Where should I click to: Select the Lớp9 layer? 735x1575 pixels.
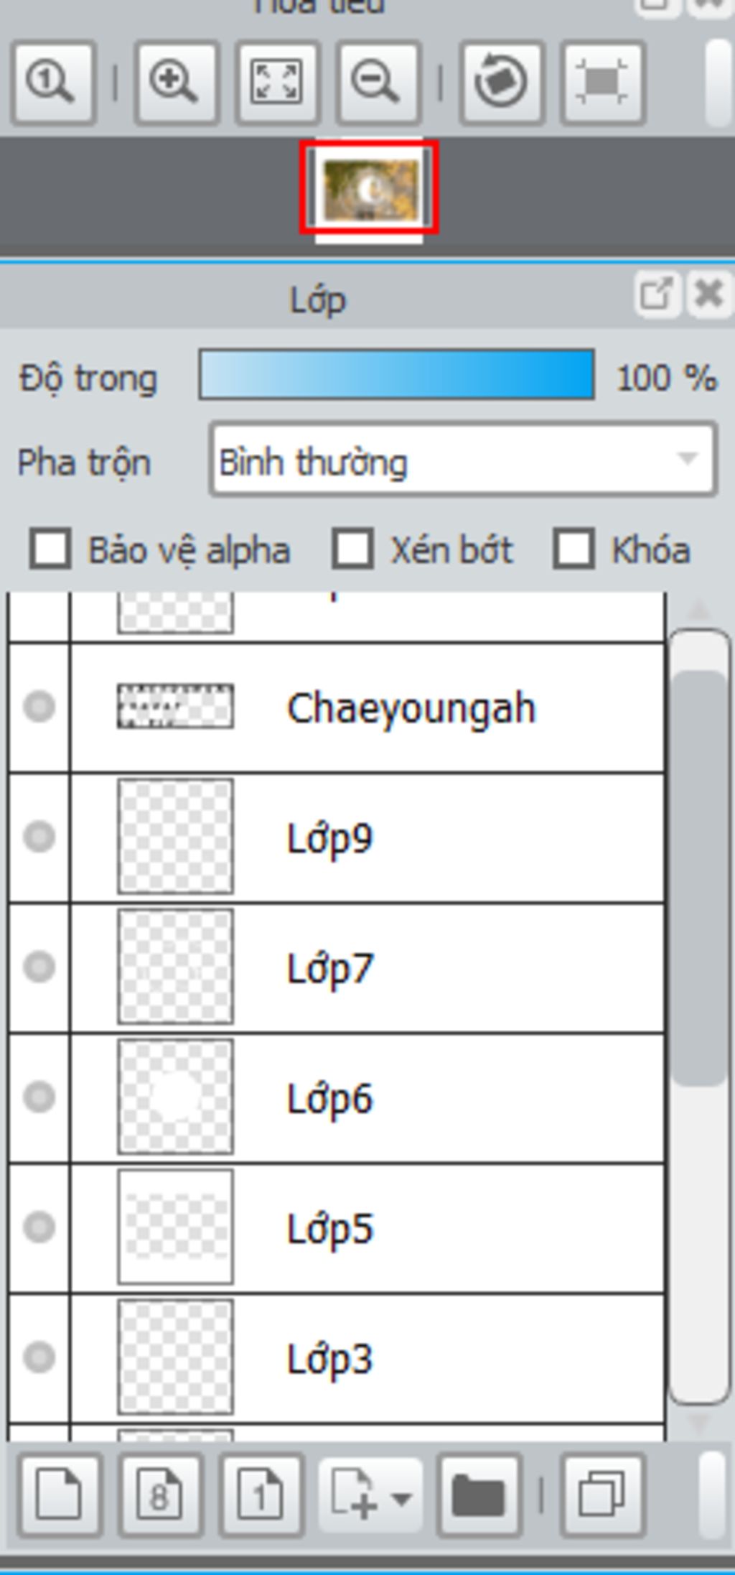point(336,838)
